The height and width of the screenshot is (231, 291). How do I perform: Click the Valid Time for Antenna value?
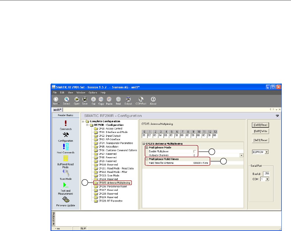pos(201,163)
